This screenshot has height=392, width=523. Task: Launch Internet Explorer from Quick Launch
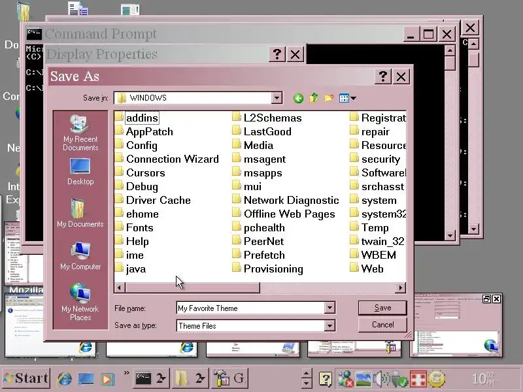(64, 379)
